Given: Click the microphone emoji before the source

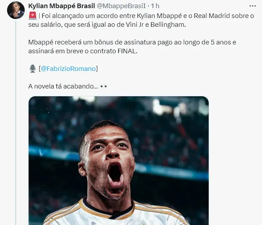Looking at the screenshot, I should (x=32, y=69).
